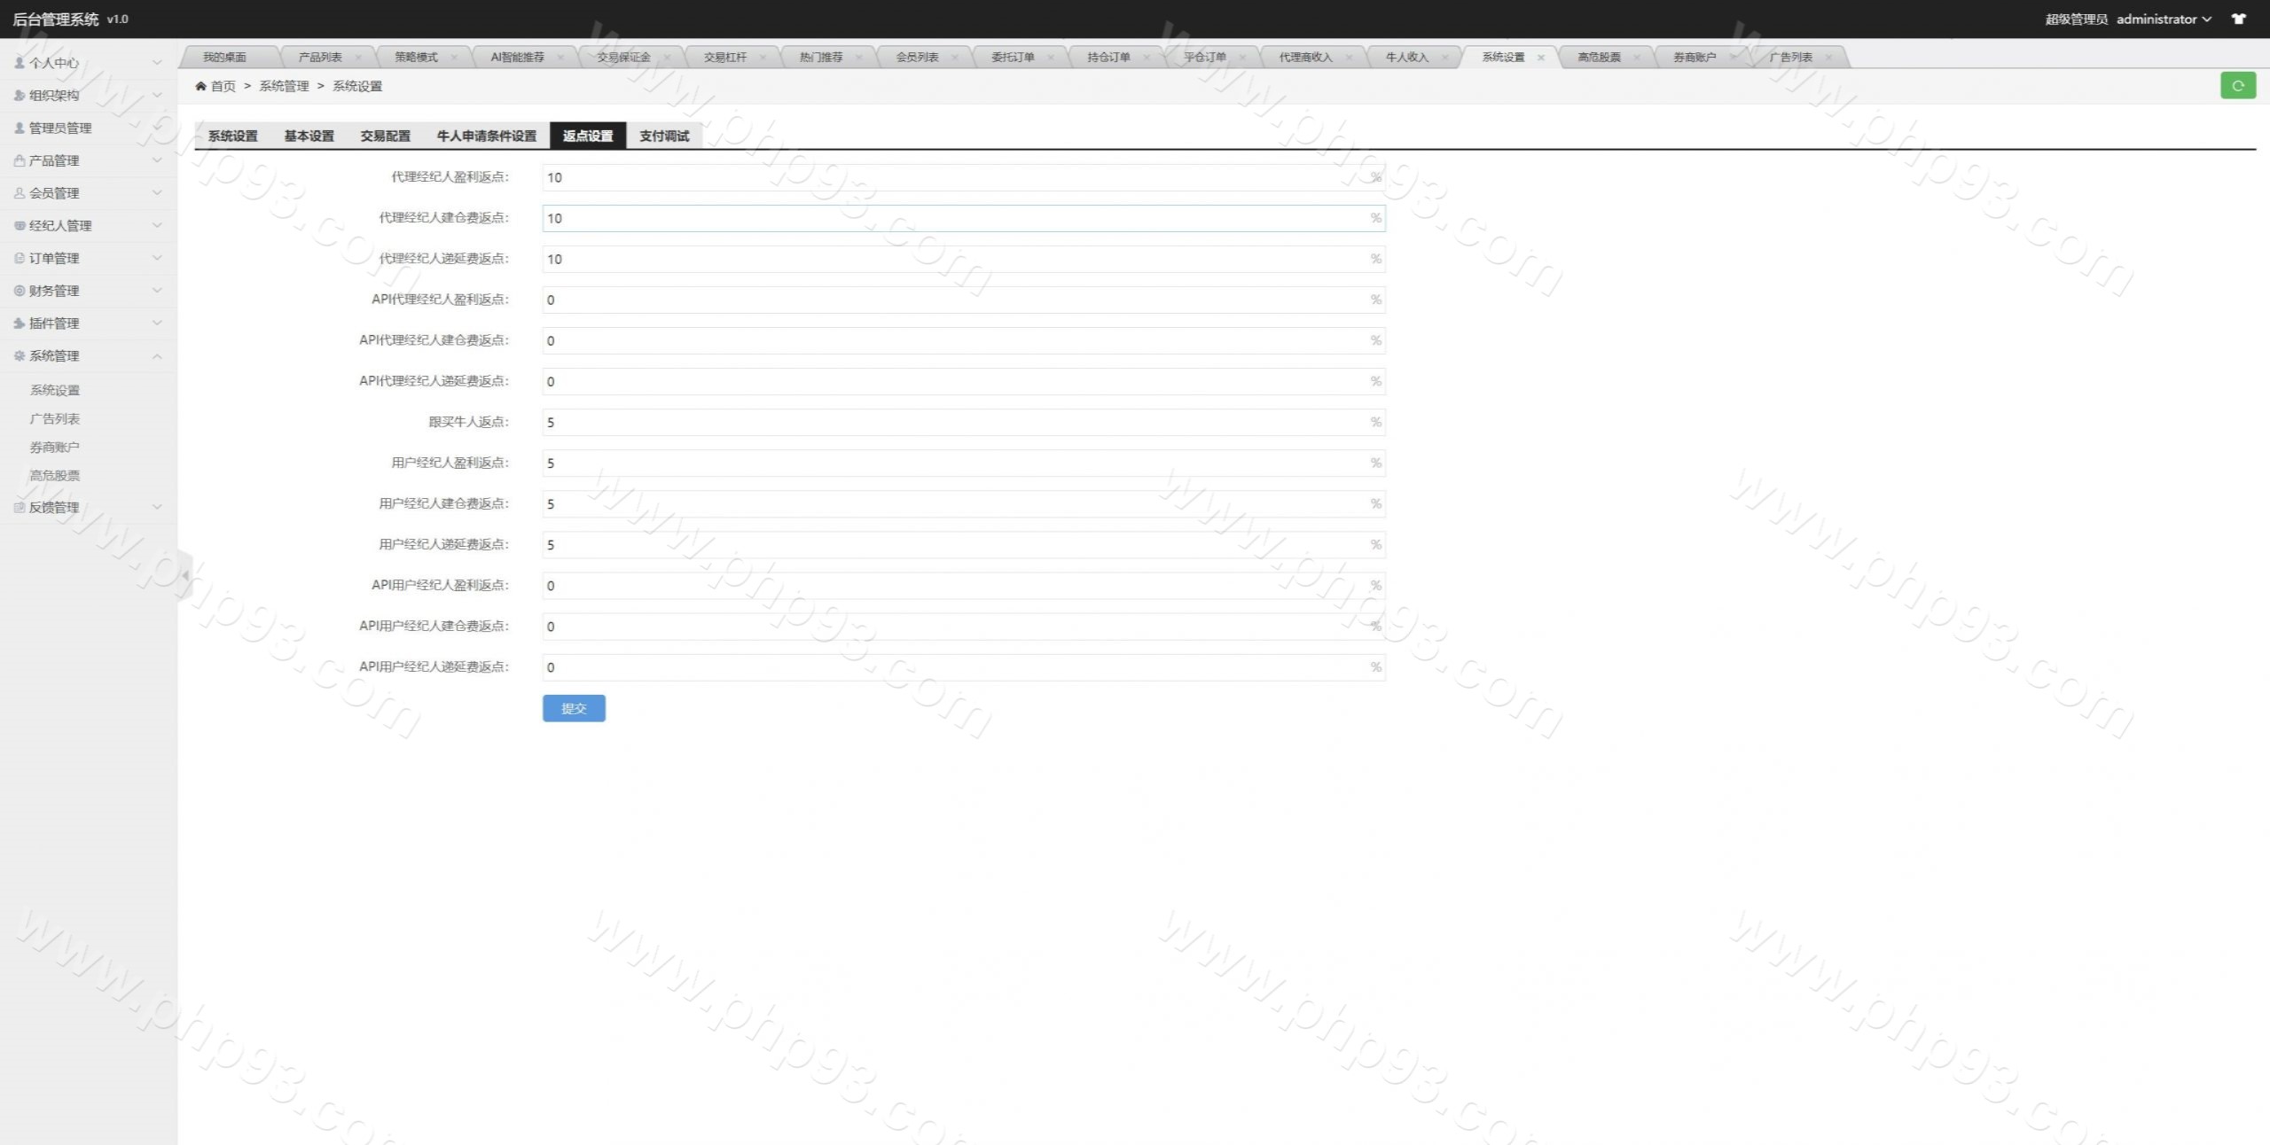This screenshot has height=1145, width=2270.
Task: Close the 高危股票 tab via X icon
Action: click(1637, 58)
